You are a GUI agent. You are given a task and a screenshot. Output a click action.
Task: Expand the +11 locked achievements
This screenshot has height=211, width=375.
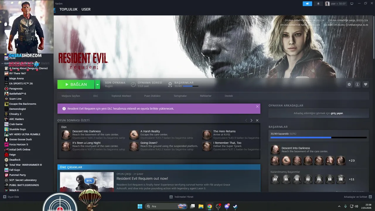352,179
